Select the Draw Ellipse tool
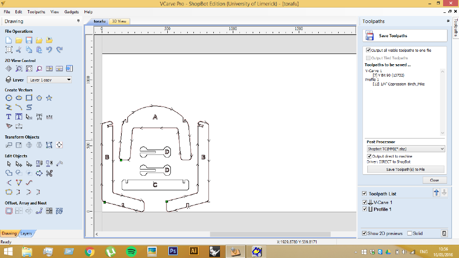Screen dimensions: 459x258 19,98
